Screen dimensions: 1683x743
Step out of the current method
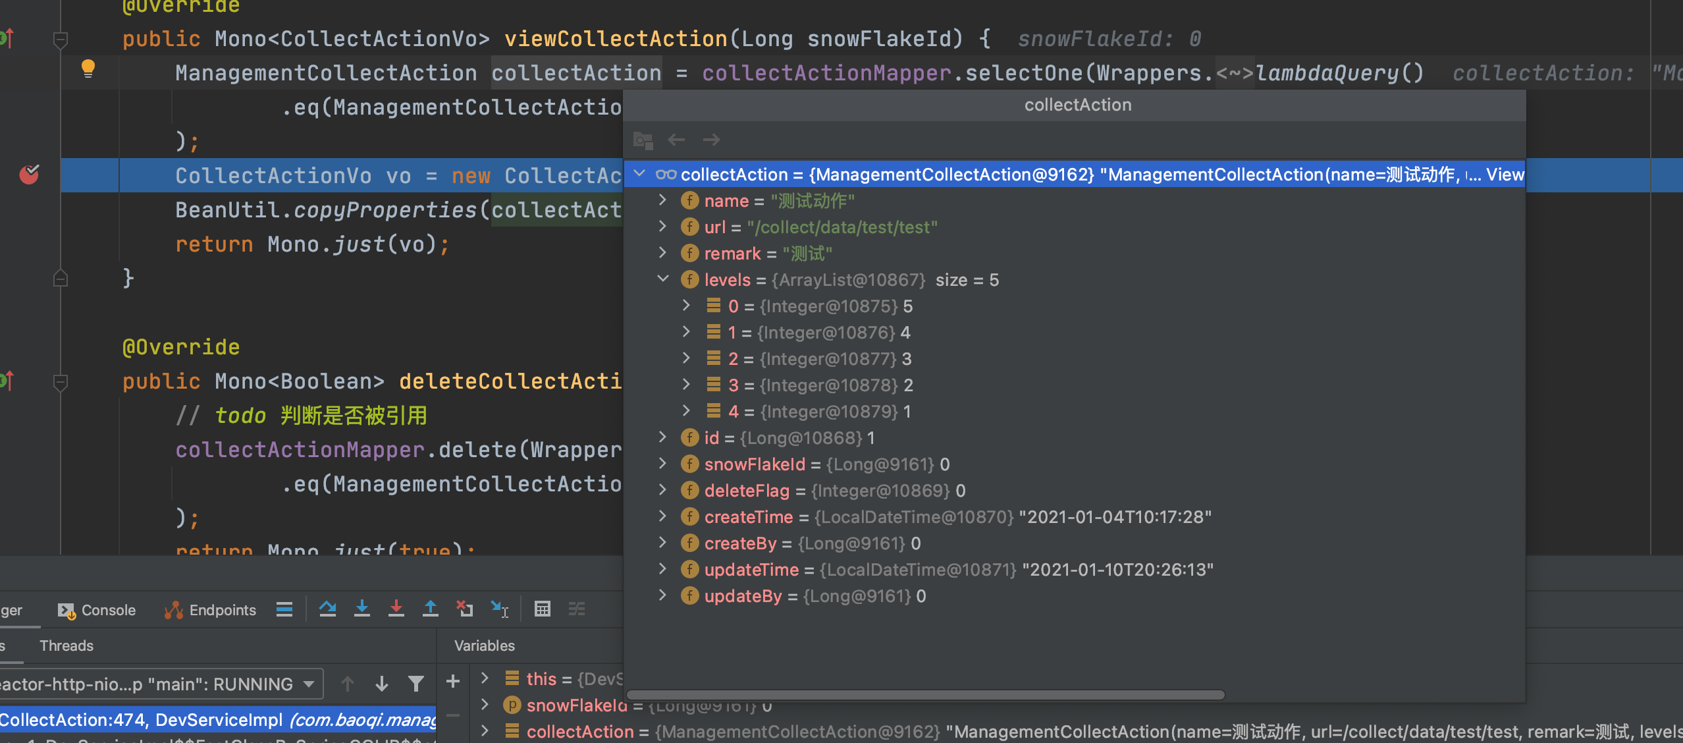[x=431, y=609]
